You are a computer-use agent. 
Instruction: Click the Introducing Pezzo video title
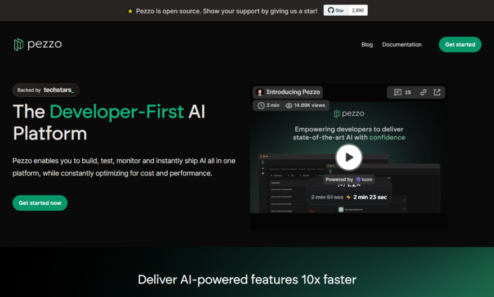tap(293, 92)
